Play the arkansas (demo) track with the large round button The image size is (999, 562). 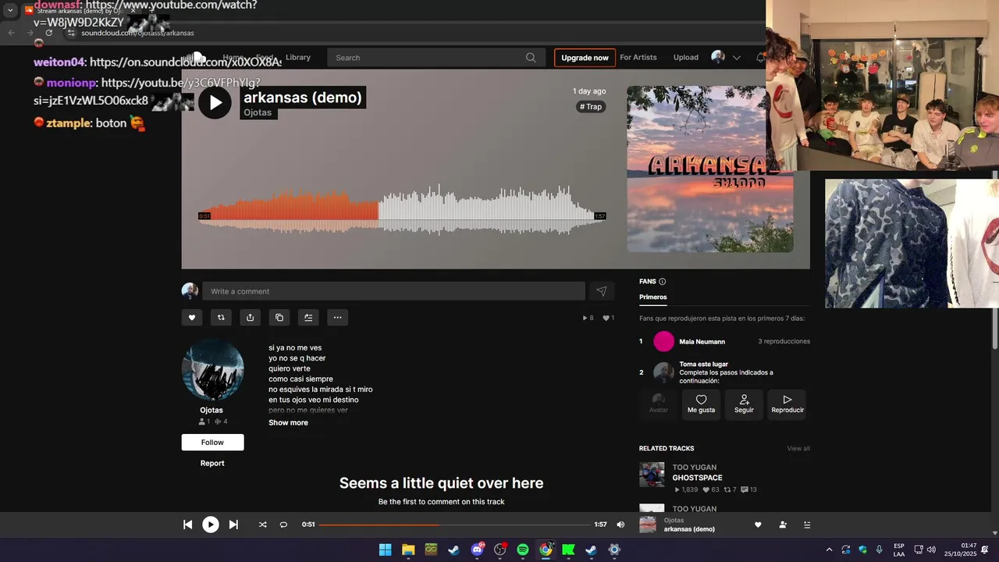pos(215,102)
